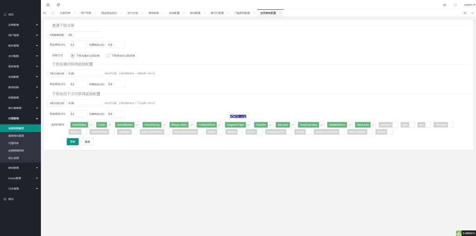Open the tab options dropdown arrow at far right
Viewport: 476px width, 236px height.
pyautogui.click(x=472, y=13)
